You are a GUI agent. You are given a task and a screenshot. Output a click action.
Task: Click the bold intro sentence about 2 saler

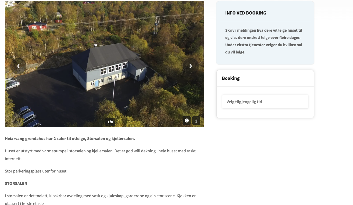[x=70, y=139]
